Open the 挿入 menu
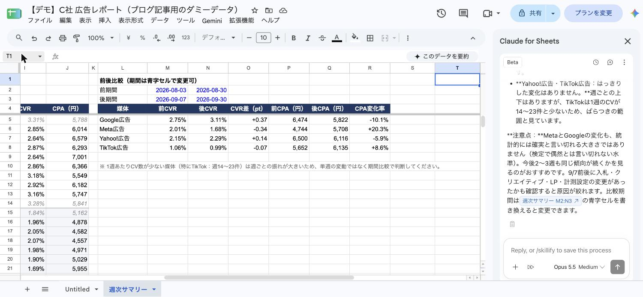 [x=105, y=21]
